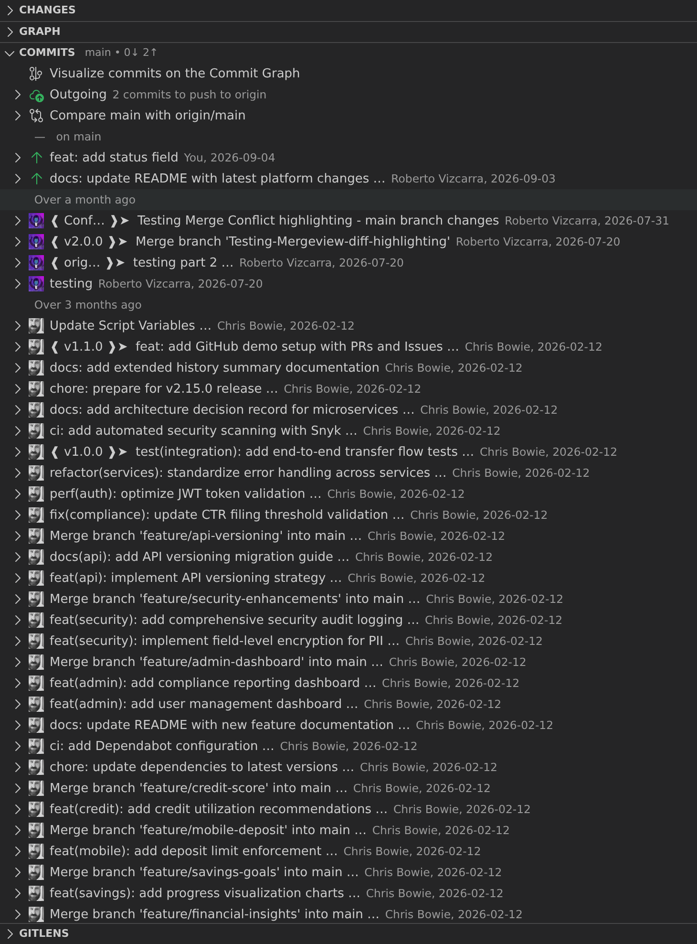Select Merge branch 'feature/security-enhancements' commit
The width and height of the screenshot is (697, 944).
[348, 599]
